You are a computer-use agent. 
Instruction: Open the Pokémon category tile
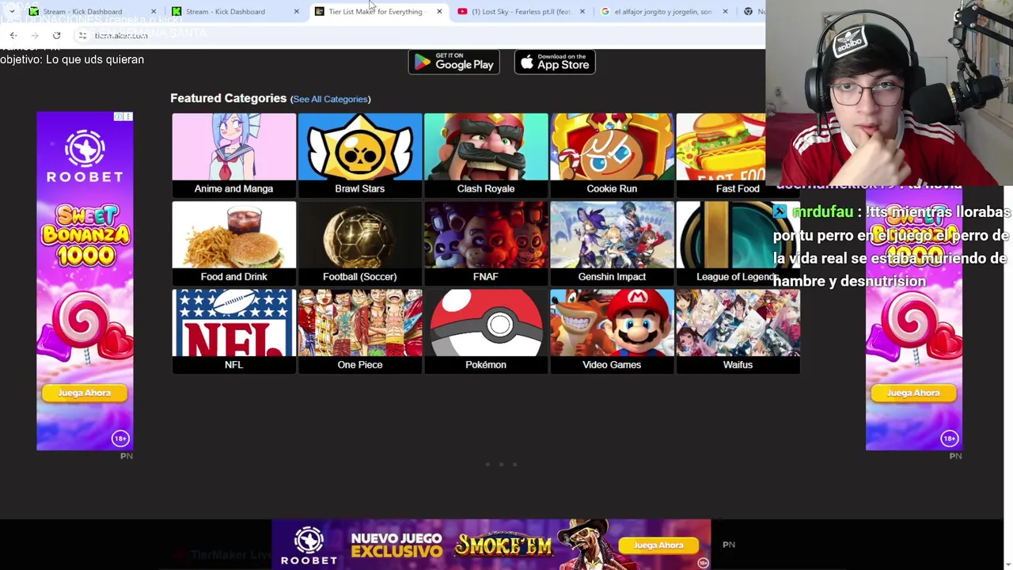(x=486, y=330)
